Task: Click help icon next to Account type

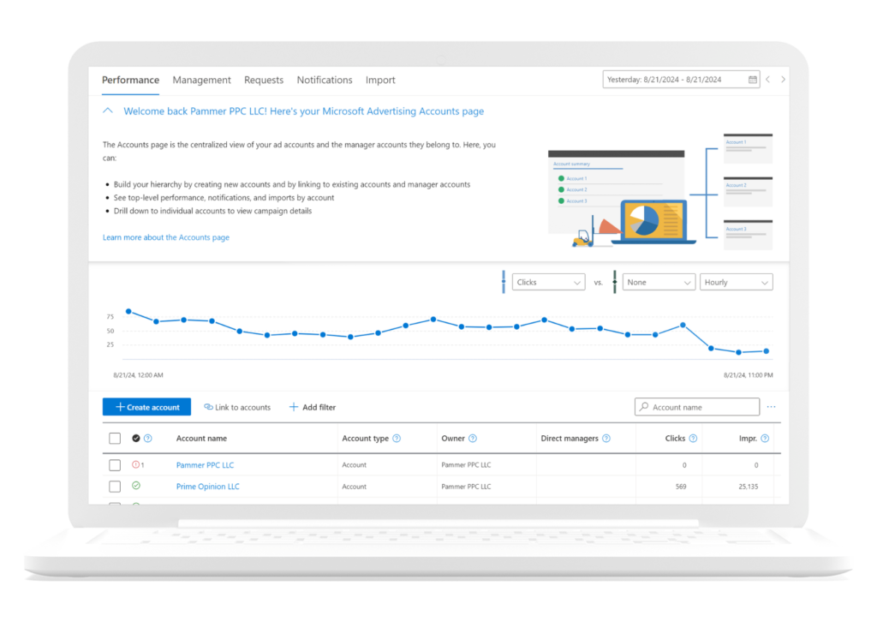Action: click(x=397, y=439)
